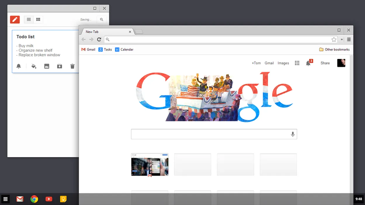This screenshot has height=205, width=365.
Task: Bookmark this page with the star icon
Action: (334, 39)
